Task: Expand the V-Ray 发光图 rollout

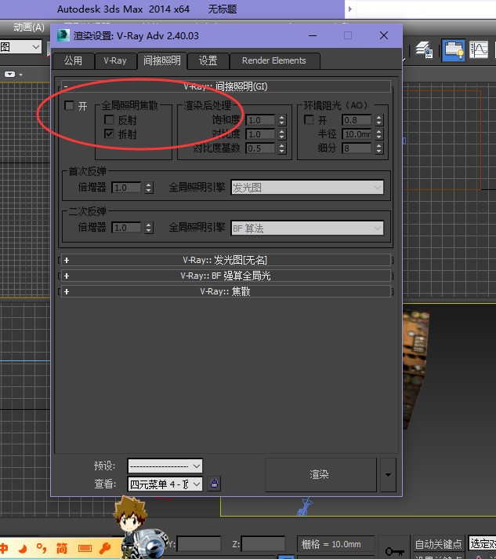Action: point(226,260)
